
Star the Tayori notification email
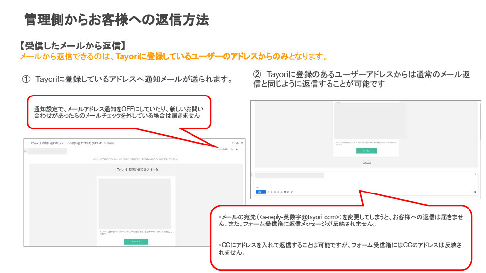[231, 150]
